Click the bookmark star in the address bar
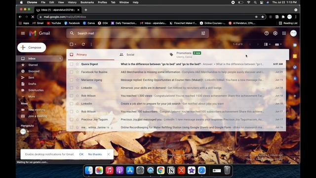Image resolution: width=316 pixels, height=178 pixels. point(263,17)
